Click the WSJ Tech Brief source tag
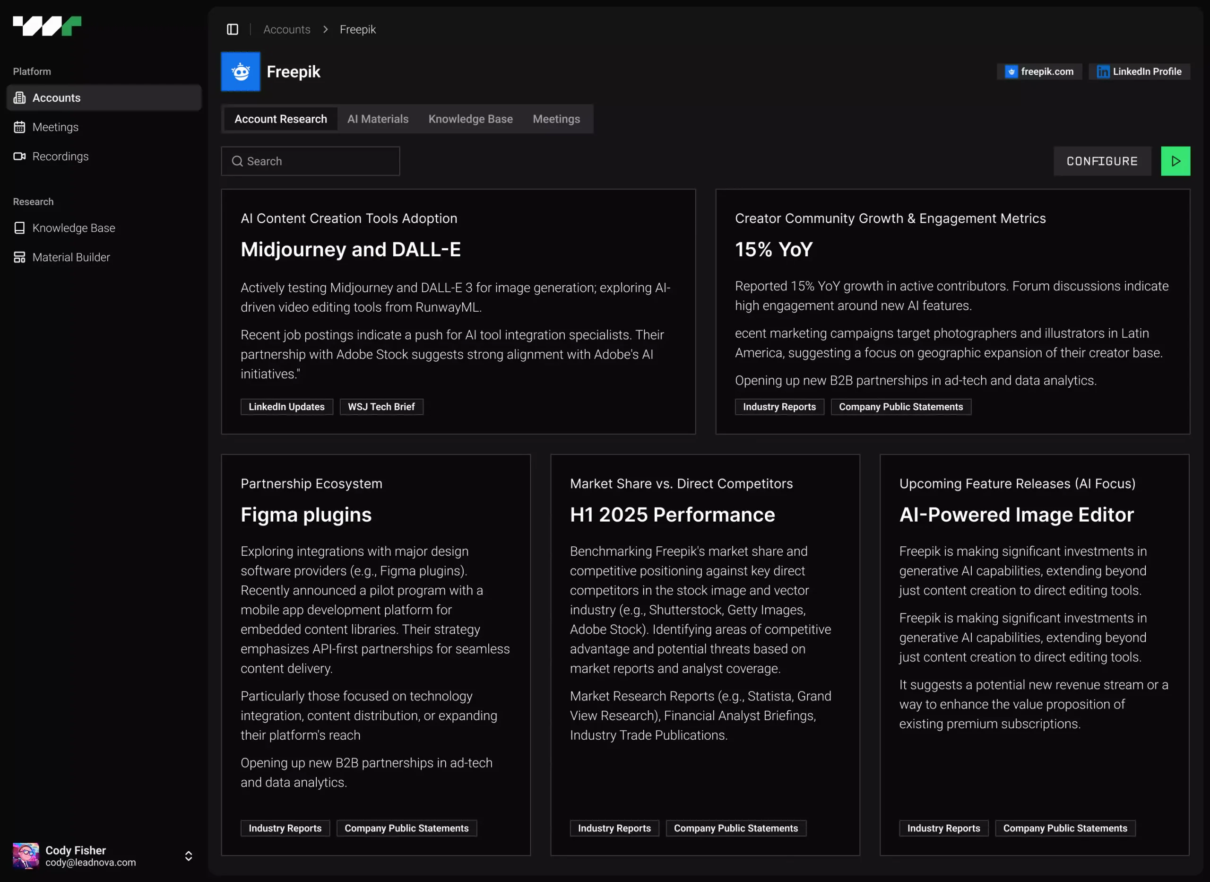This screenshot has width=1210, height=882. pyautogui.click(x=381, y=407)
